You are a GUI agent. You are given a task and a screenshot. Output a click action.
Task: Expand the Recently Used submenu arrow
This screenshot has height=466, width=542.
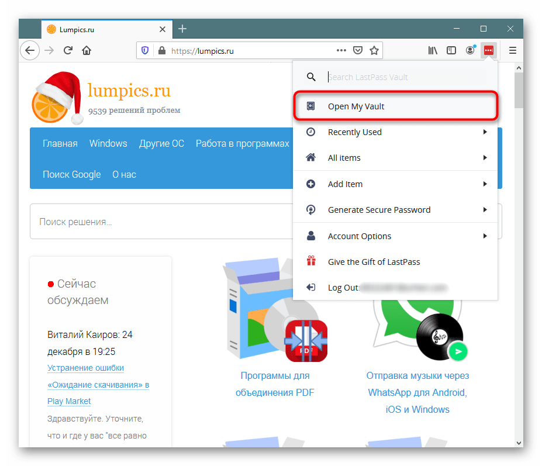tap(485, 132)
